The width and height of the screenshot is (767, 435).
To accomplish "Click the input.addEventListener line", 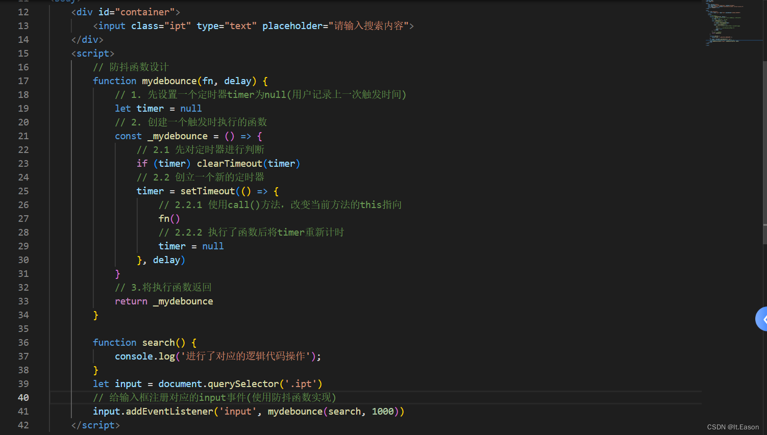I will coord(249,411).
